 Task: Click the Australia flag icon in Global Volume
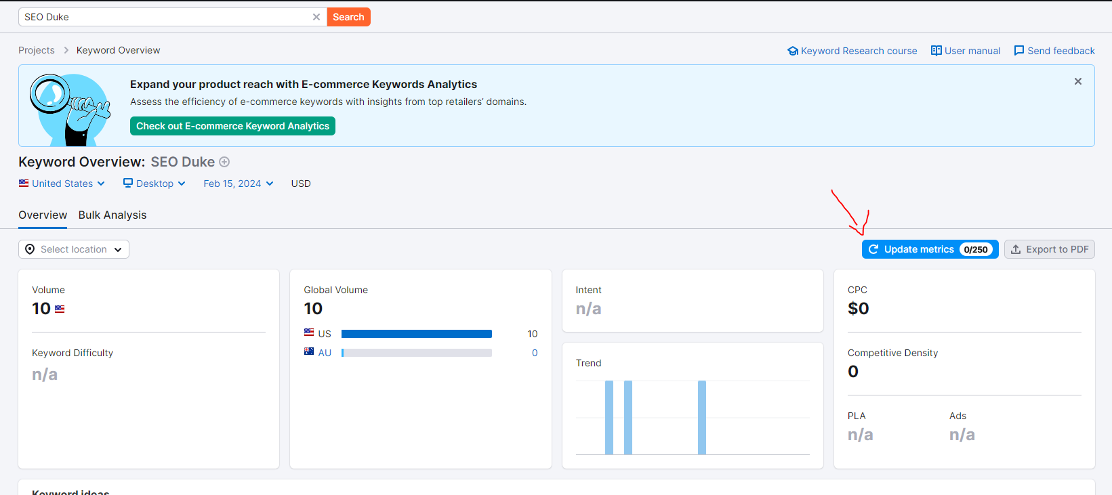click(x=309, y=351)
